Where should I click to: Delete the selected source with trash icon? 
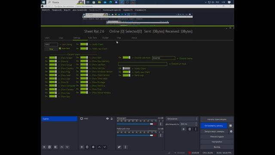tap(87, 147)
